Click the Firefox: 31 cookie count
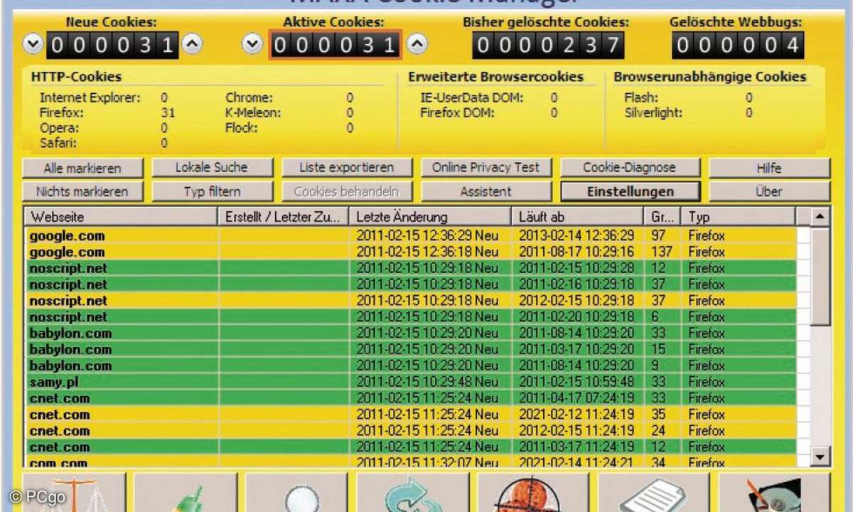The width and height of the screenshot is (853, 512). (x=168, y=113)
